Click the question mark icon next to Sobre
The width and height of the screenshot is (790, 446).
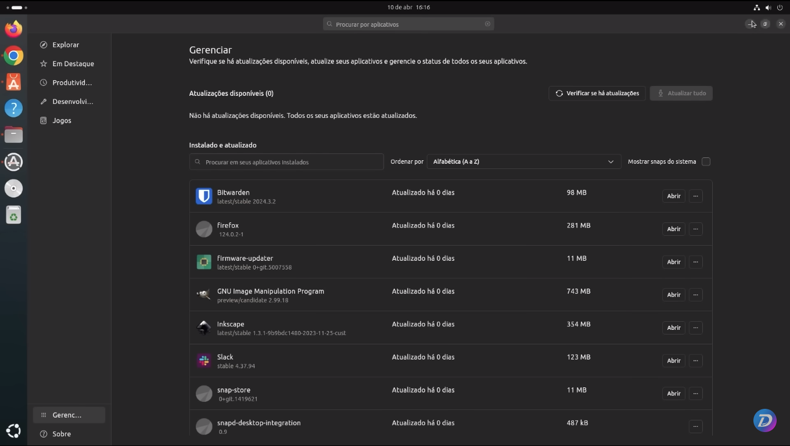pyautogui.click(x=42, y=434)
